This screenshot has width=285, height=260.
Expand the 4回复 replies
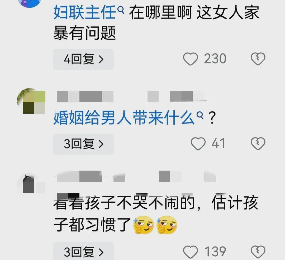[x=83, y=60]
